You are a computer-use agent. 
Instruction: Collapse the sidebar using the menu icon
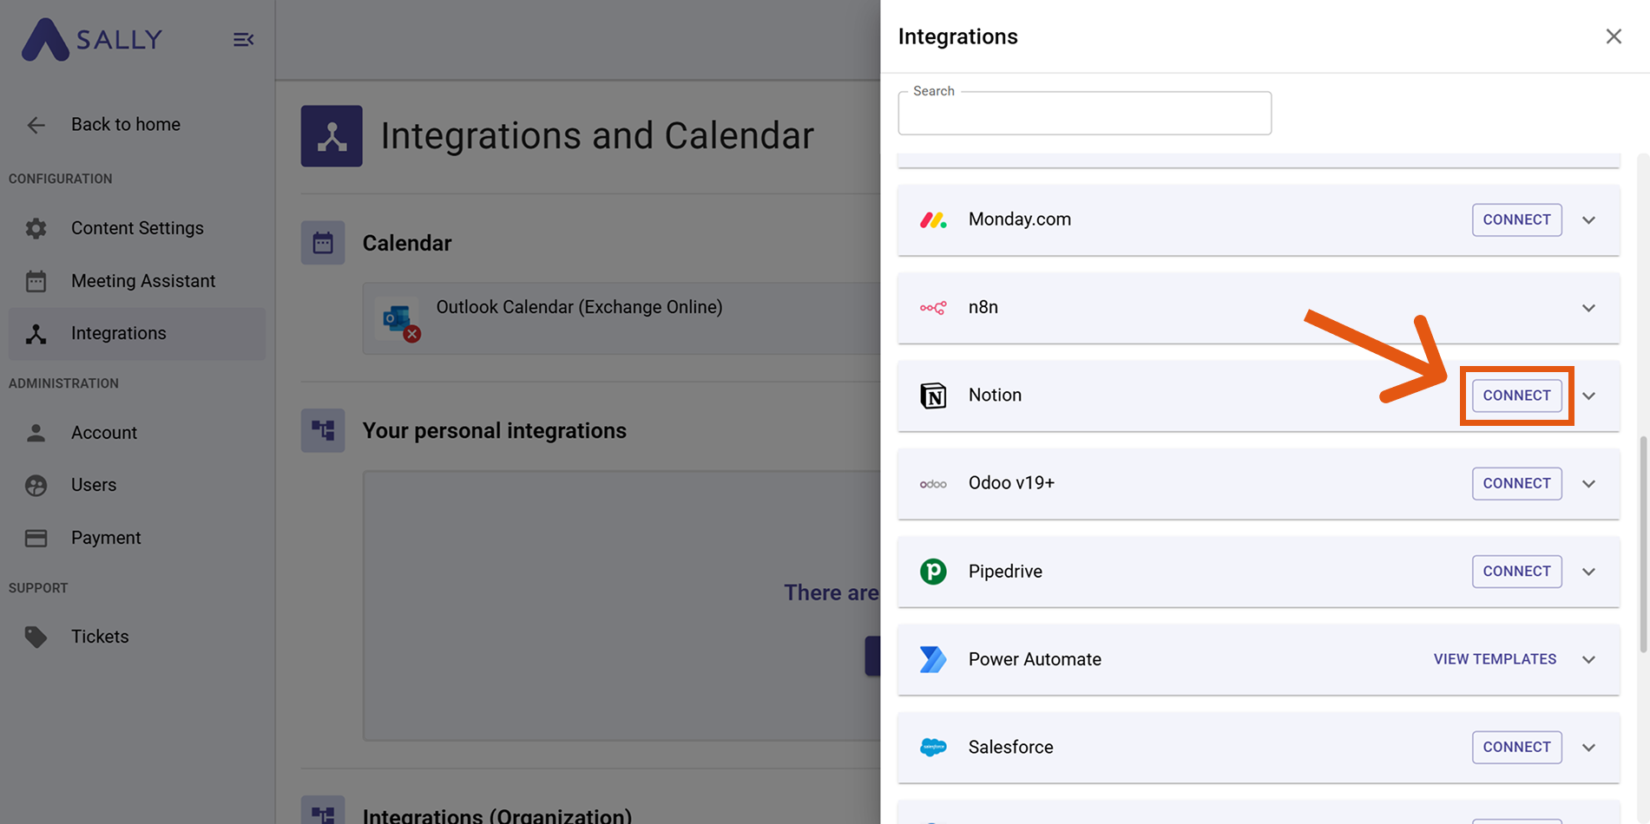tap(243, 40)
